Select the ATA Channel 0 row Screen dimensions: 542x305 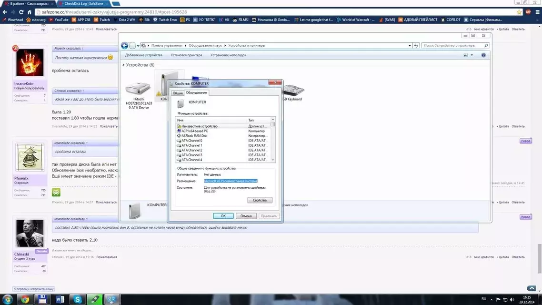[x=223, y=141]
